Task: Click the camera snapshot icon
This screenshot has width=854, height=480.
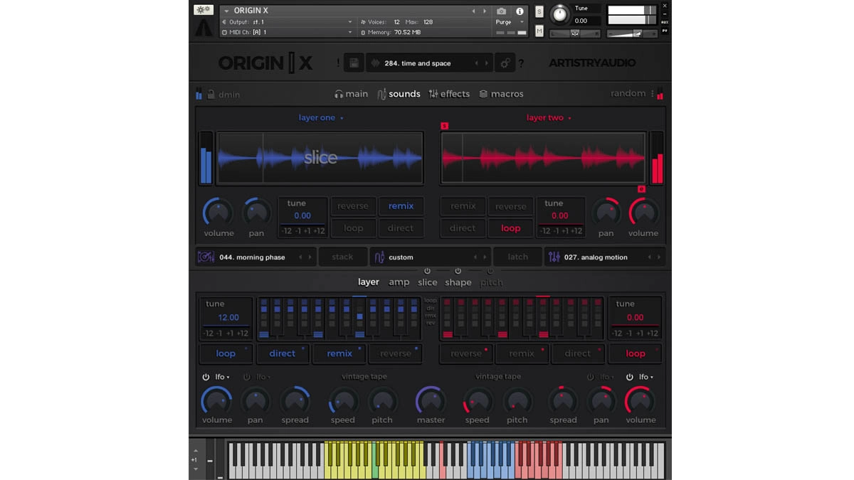Action: [502, 11]
